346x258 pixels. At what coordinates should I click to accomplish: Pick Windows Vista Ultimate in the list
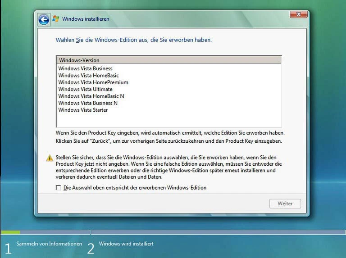click(x=169, y=89)
